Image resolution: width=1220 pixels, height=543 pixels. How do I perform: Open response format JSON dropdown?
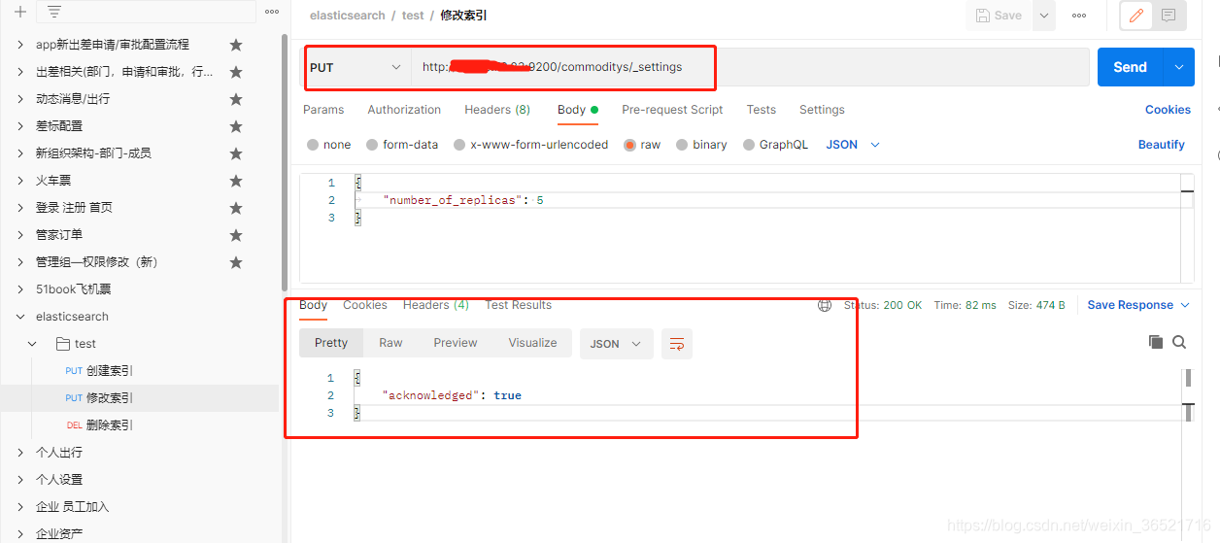(617, 344)
